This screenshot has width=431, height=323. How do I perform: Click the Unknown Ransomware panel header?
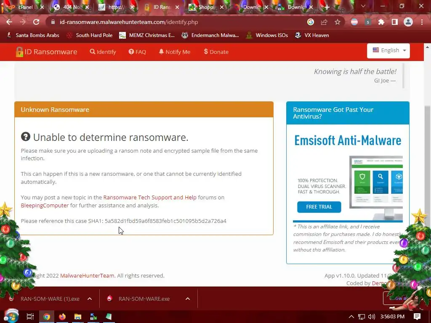point(144,109)
